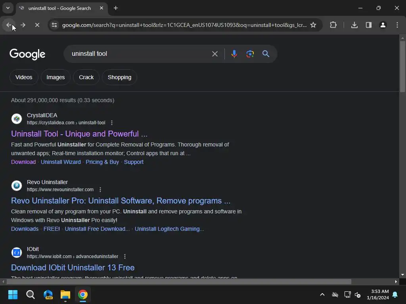Click the revouninstaller.com URL text

[x=60, y=190]
